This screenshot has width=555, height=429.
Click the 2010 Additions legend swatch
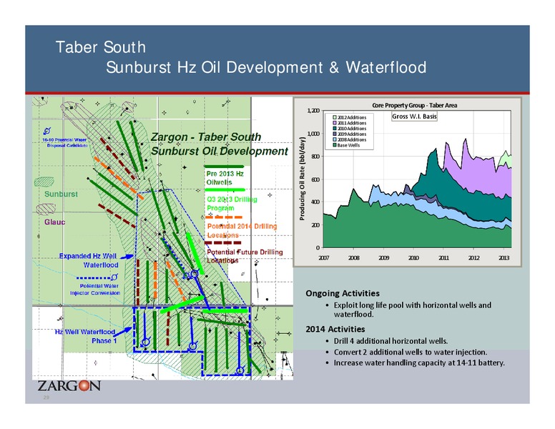coord(335,129)
